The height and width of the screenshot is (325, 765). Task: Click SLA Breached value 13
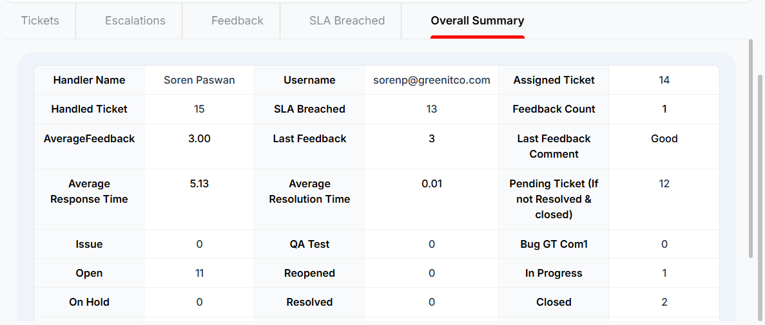[431, 109]
